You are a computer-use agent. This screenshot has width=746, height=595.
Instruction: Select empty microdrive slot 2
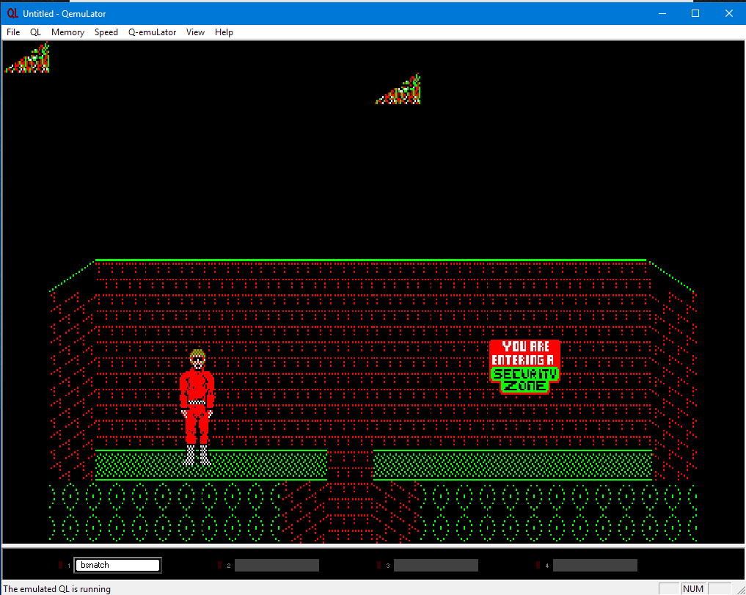[277, 565]
